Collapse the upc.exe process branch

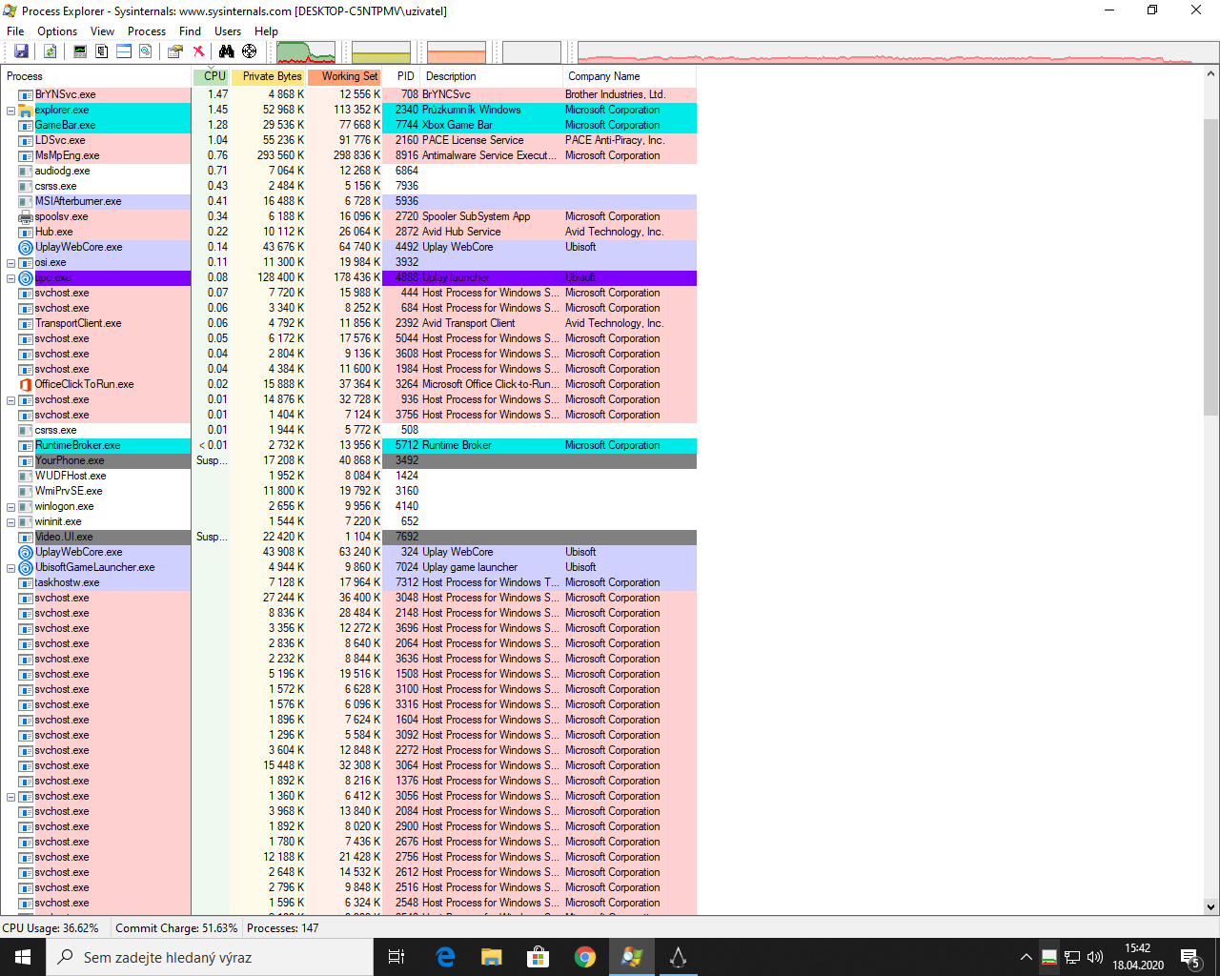point(10,278)
